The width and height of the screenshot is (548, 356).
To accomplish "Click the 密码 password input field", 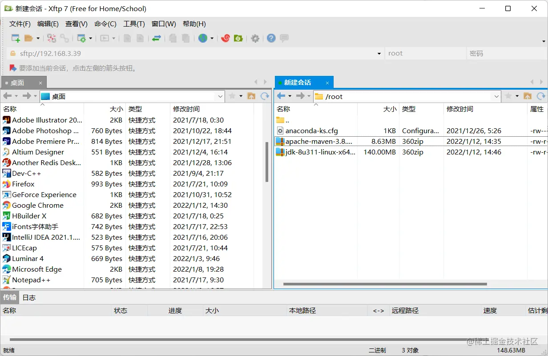I will (507, 54).
